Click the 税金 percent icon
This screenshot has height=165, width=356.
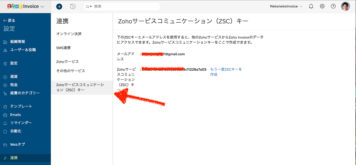click(x=5, y=85)
